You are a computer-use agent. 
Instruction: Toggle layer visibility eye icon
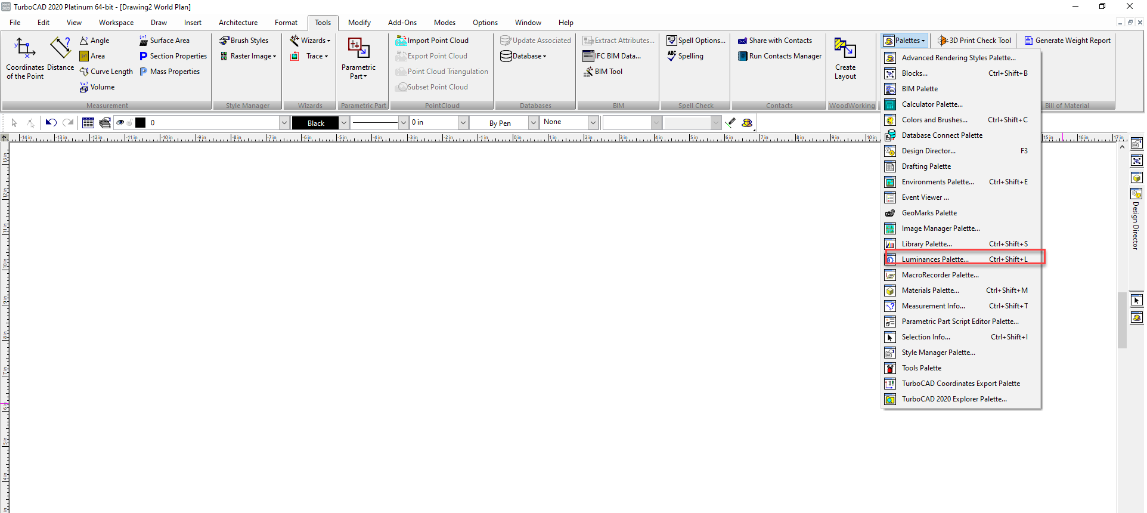[x=120, y=123]
